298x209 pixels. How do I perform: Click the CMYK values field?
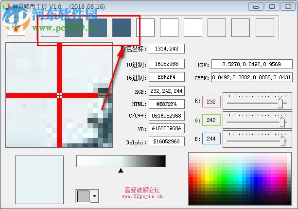(x=252, y=77)
